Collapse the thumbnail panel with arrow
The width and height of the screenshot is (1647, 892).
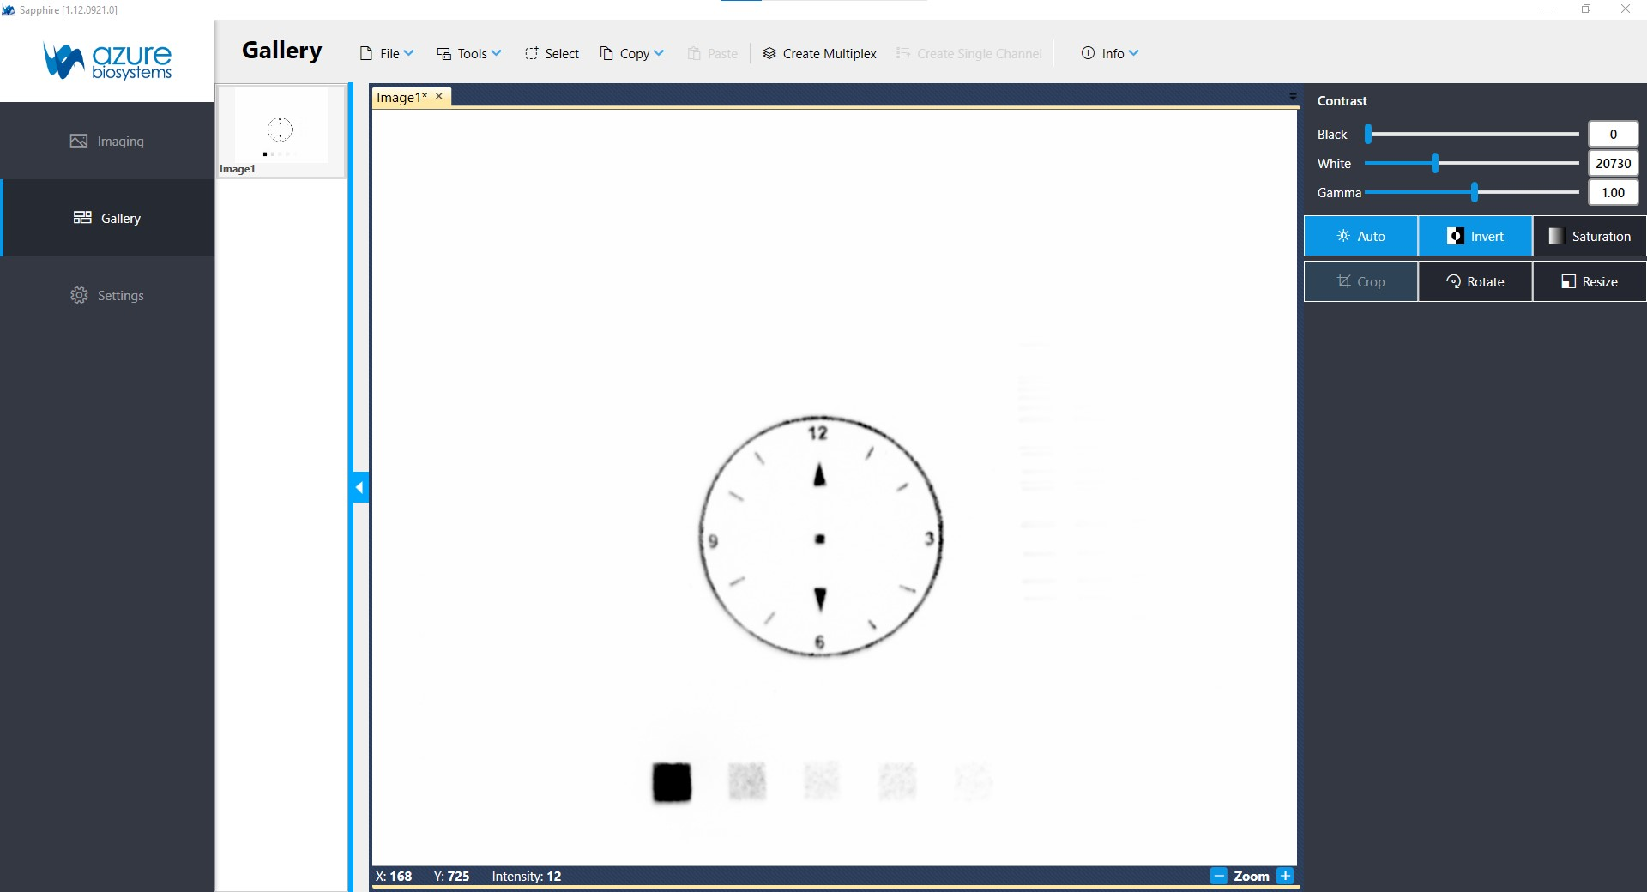[359, 487]
